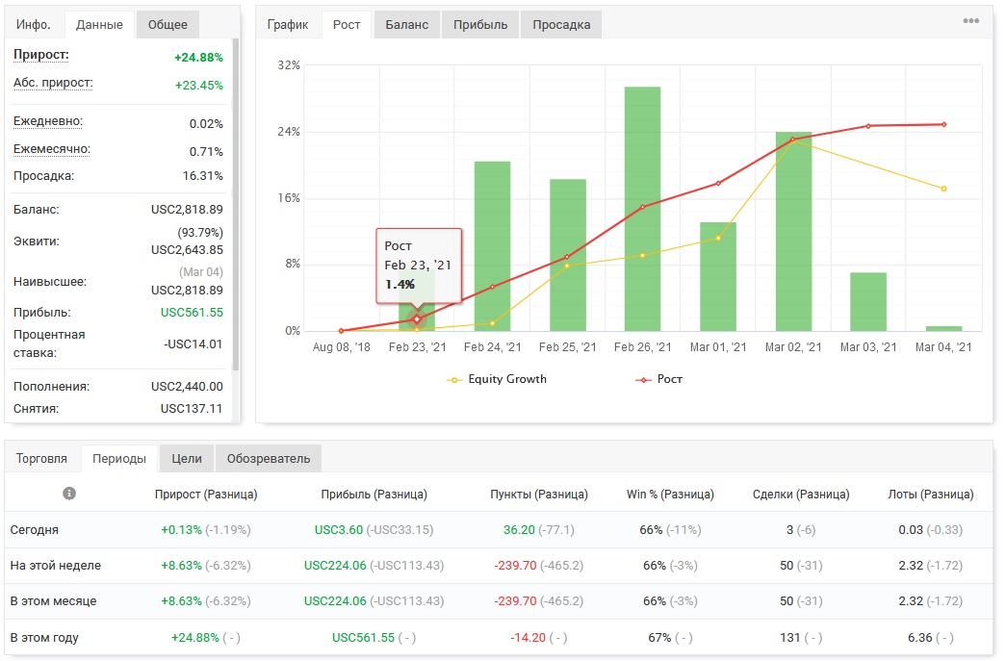
Task: Click the -USC14.01 interest value
Action: [193, 343]
